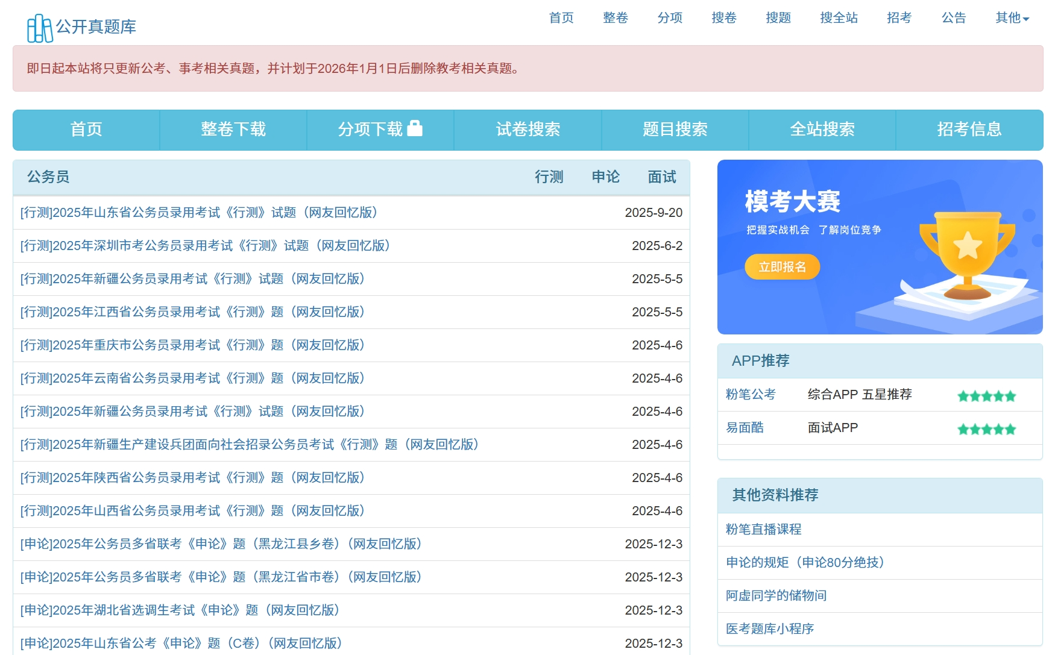1055x655 pixels.
Task: Click the 公开真题库 site logo
Action: (82, 27)
